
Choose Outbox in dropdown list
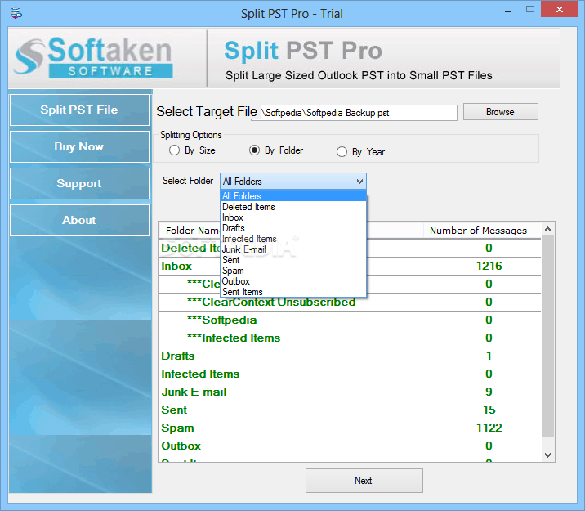(x=293, y=281)
